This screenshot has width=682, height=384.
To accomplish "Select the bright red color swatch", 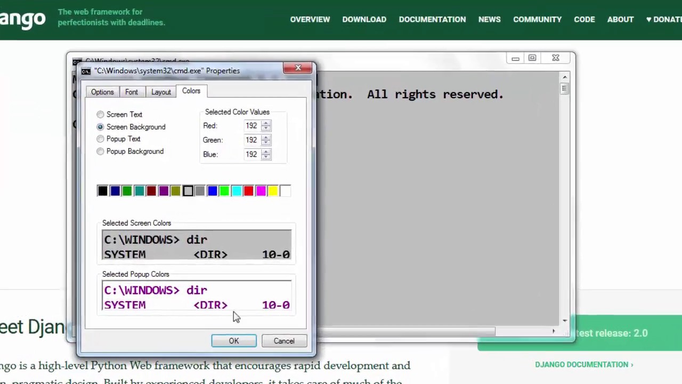I will pos(249,191).
